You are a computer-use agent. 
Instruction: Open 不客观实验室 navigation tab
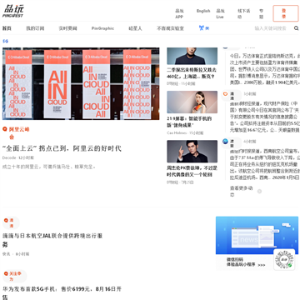coord(170,28)
